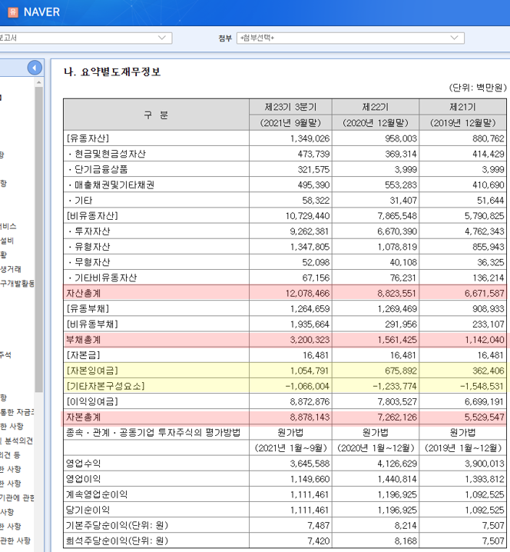Open the sidebar item 의견 등
Viewport: 510px width, 552px height.
(10, 455)
